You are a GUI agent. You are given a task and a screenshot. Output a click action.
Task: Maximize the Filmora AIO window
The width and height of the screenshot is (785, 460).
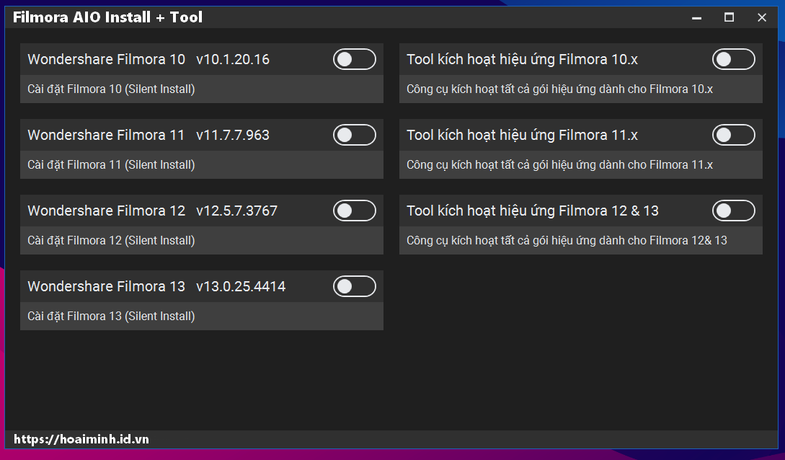tap(729, 17)
